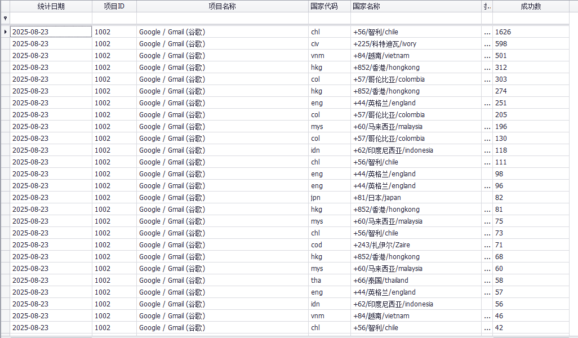Screen dimensions: 578x338
Task: Select the jpn country code cell
Action: click(x=330, y=198)
